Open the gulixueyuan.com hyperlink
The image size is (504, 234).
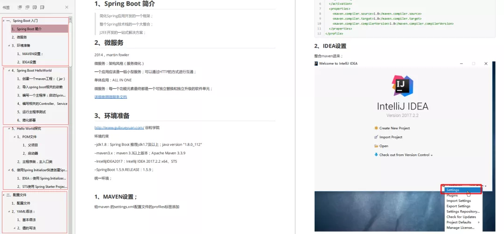click(x=119, y=127)
